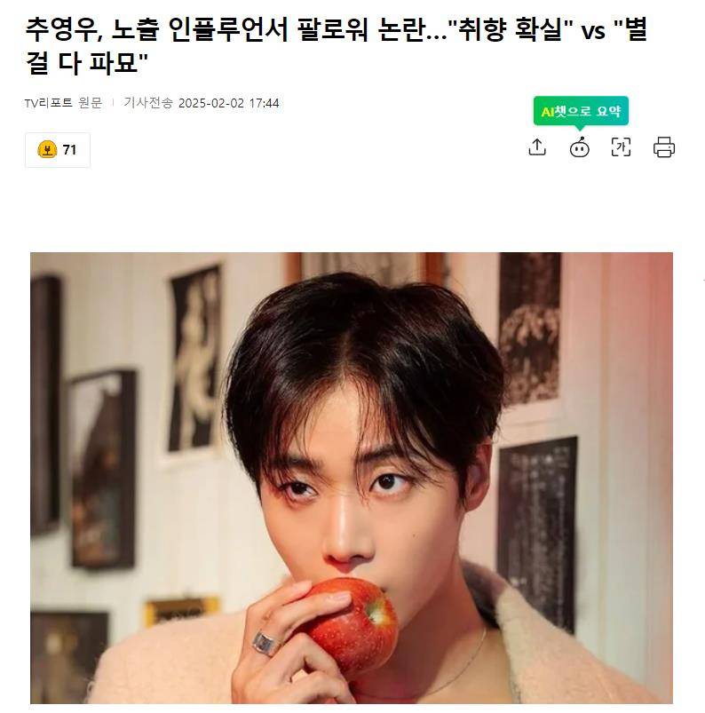705x713 pixels.
Task: Click the 기사전송 timestamp 2025-02-02 17:44
Action: click(228, 103)
